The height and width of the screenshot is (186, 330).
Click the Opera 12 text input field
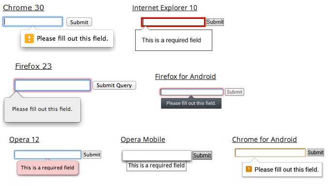pyautogui.click(x=48, y=155)
